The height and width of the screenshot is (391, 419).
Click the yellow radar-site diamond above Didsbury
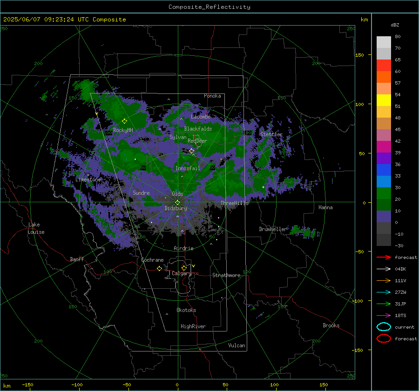point(177,202)
